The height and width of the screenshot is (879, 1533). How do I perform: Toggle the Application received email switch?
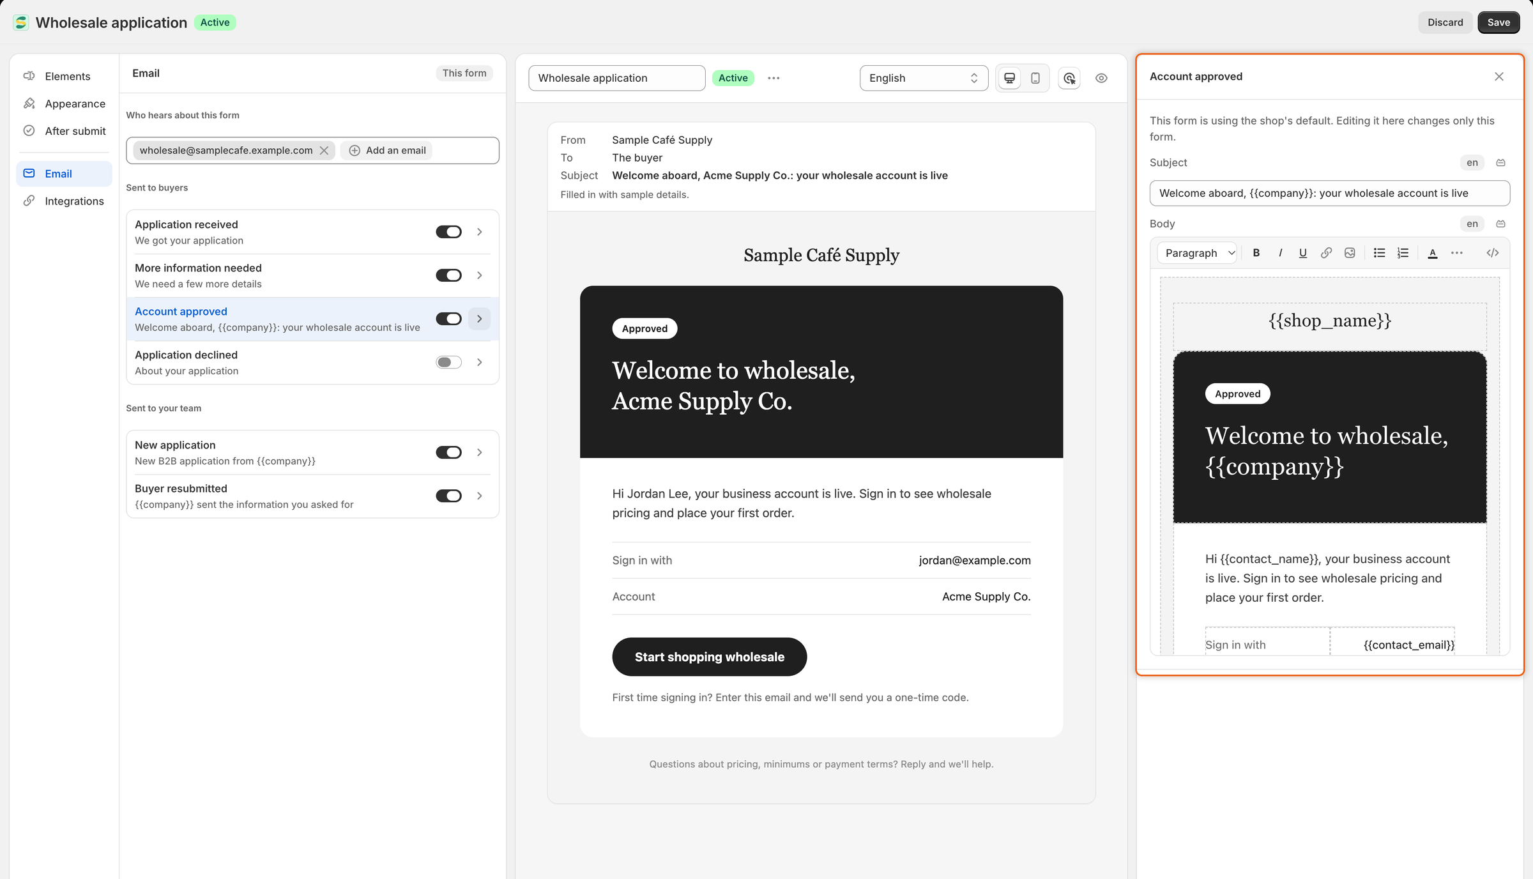click(x=448, y=232)
